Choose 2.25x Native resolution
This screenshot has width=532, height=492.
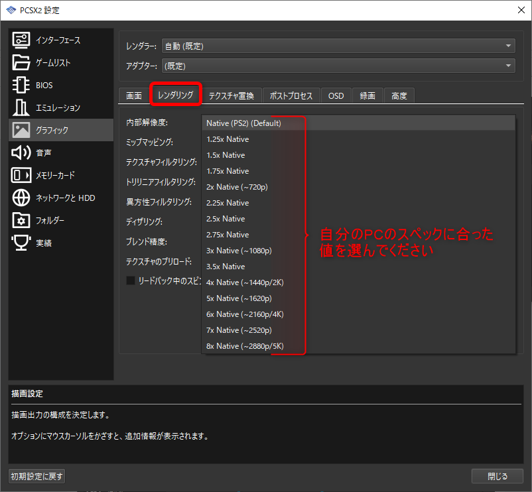click(359, 203)
